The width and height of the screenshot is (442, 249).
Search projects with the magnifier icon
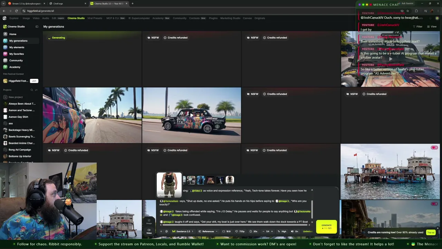pyautogui.click(x=32, y=90)
